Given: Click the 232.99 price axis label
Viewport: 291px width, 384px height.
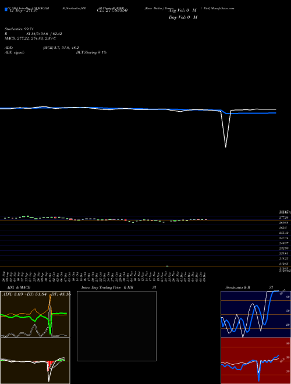Looking at the screenshot, I should [x=283, y=248].
